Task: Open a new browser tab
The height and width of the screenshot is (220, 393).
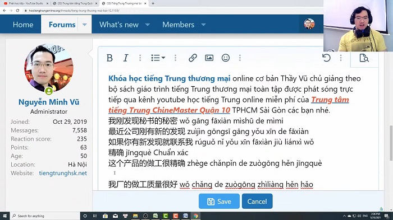Action: pyautogui.click(x=153, y=3)
